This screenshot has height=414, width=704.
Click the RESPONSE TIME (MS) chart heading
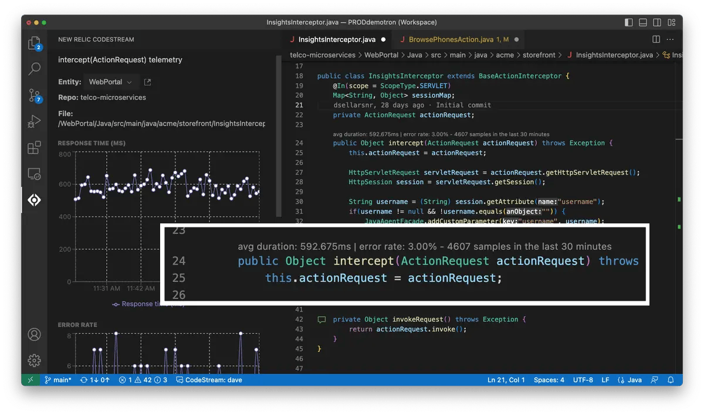click(92, 143)
